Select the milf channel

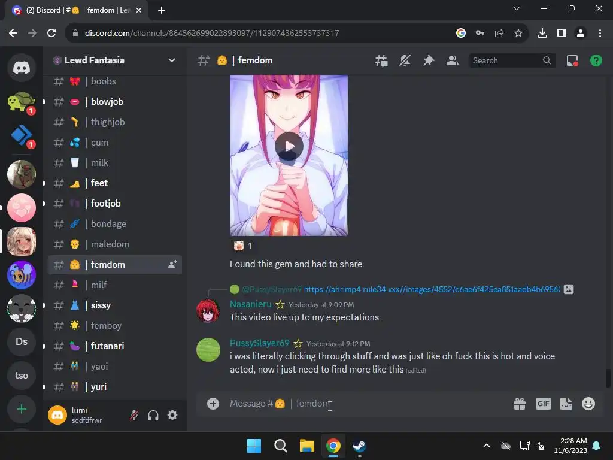click(114, 285)
